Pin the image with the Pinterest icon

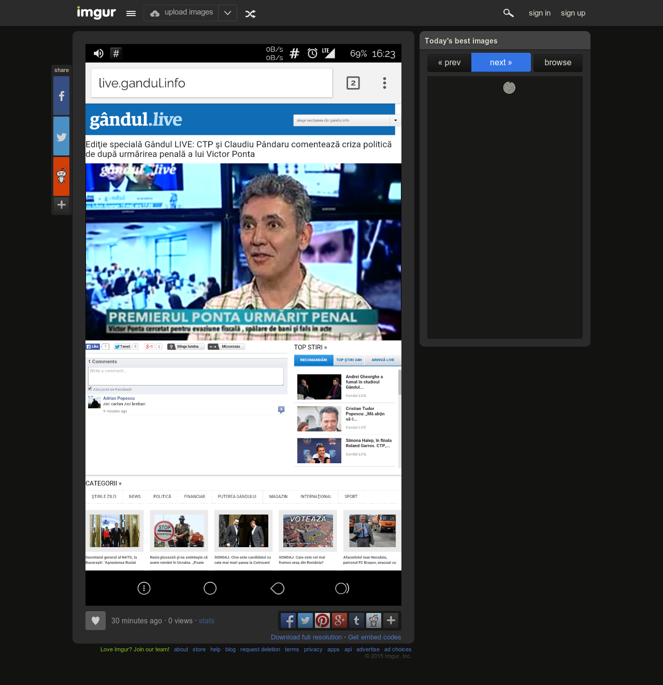tap(322, 620)
